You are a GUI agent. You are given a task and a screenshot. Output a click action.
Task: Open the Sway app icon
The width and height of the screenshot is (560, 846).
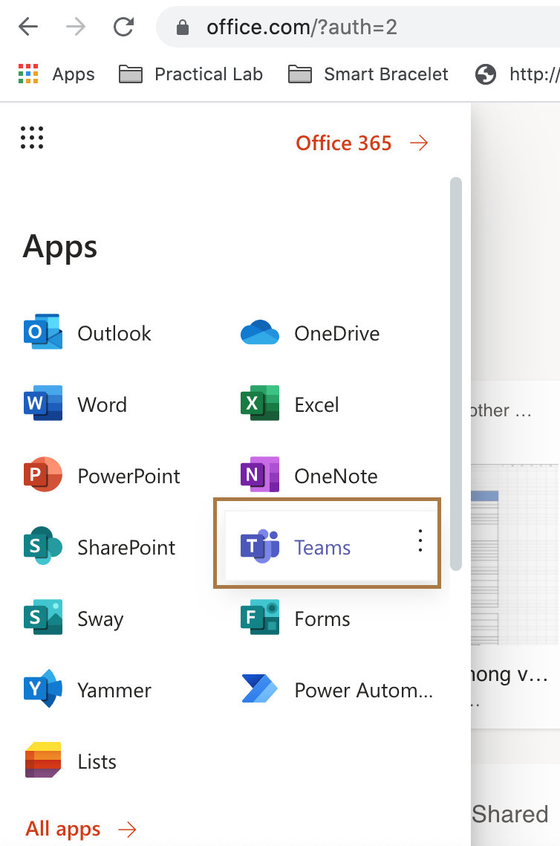pyautogui.click(x=43, y=619)
